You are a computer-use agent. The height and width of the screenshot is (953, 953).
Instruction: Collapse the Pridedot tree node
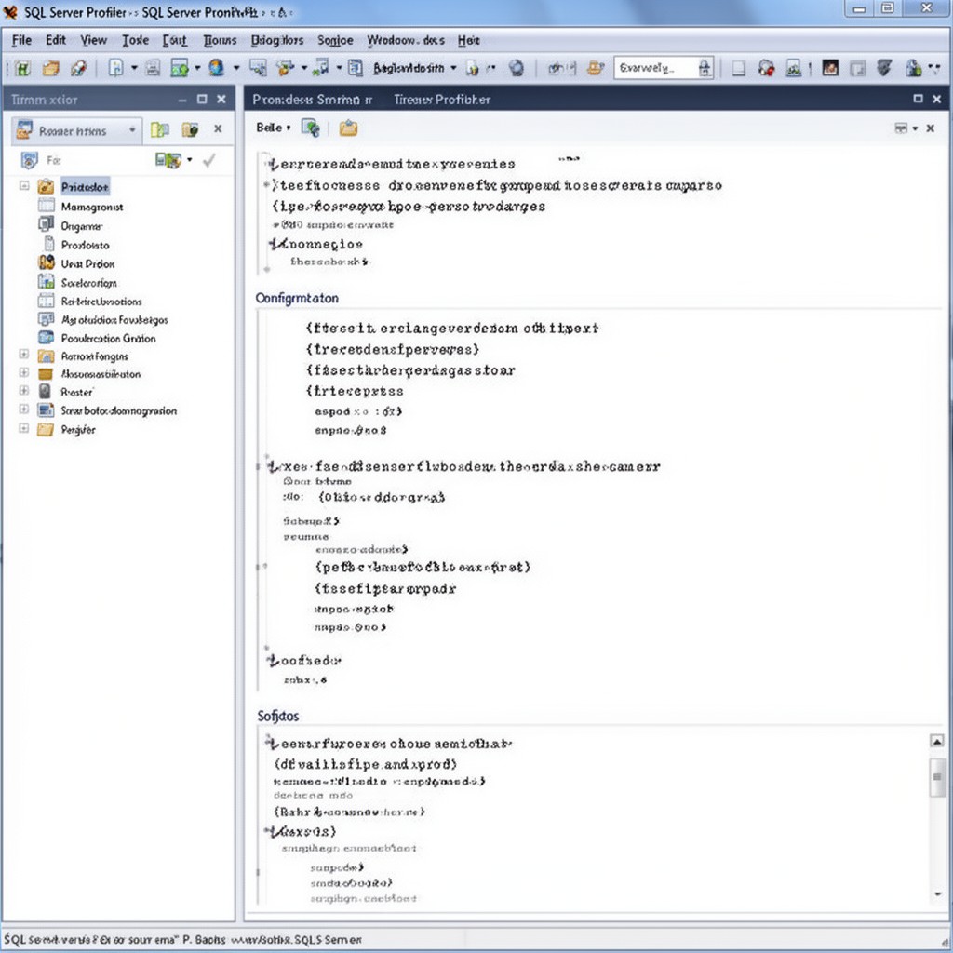(x=24, y=185)
